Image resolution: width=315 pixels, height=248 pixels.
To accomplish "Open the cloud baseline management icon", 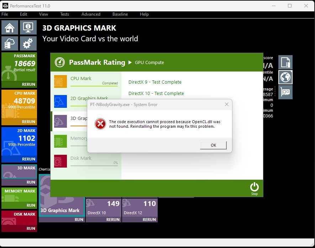I will click(10, 43).
